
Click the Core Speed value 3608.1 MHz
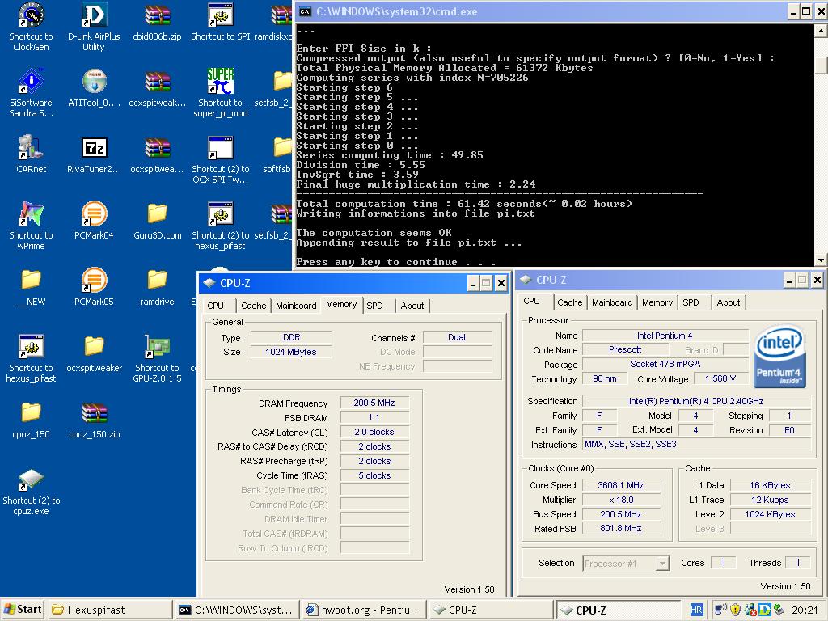(621, 485)
